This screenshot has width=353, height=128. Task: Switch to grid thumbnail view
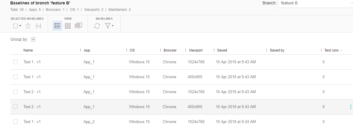point(68,26)
